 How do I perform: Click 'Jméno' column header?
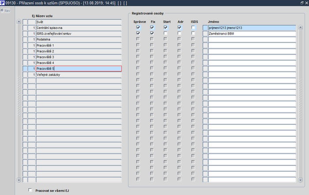click(x=213, y=22)
